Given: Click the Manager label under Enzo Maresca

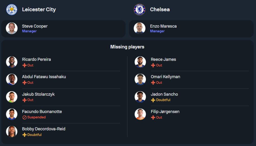Looking at the screenshot, I should coord(157,31).
